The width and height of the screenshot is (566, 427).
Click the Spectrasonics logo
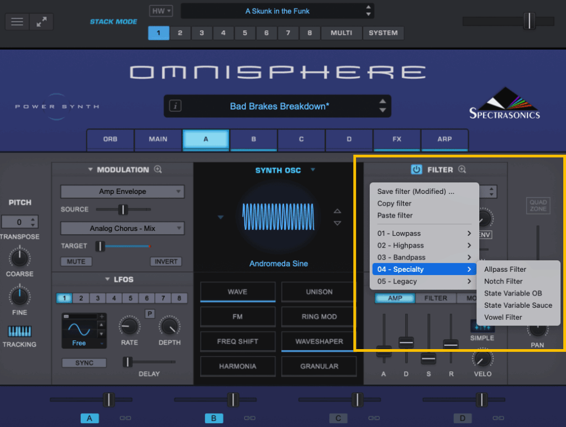(504, 103)
